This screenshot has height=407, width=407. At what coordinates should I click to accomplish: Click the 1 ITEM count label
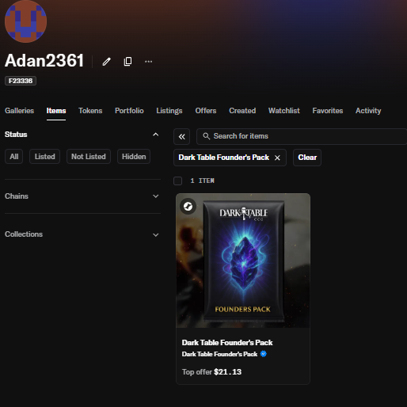tap(202, 181)
